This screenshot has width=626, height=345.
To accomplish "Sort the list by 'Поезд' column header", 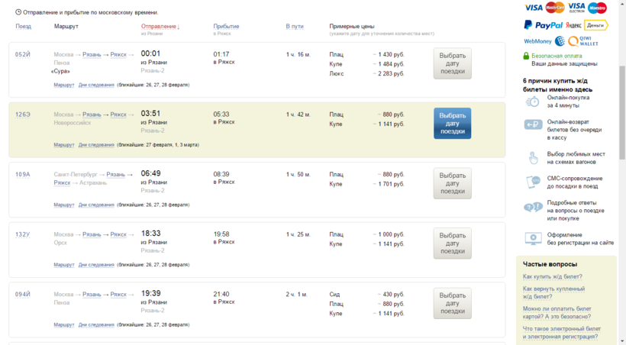I will click(24, 27).
